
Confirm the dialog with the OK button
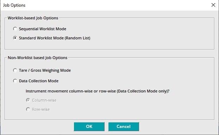(x=89, y=127)
